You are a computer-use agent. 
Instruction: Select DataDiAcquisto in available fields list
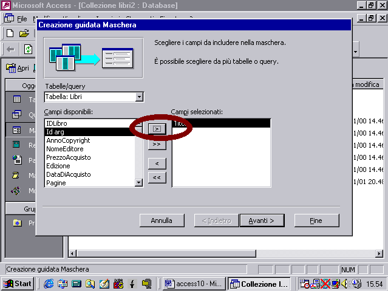coord(90,174)
